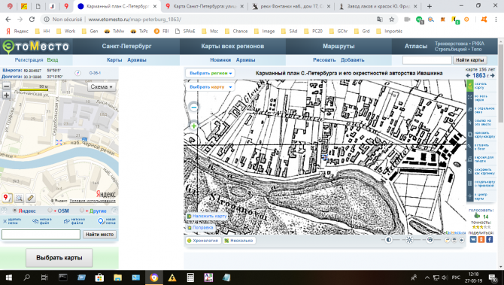Screen dimensions: 504x285
Task: Select the ruler measuring tool
Action: point(31,198)
